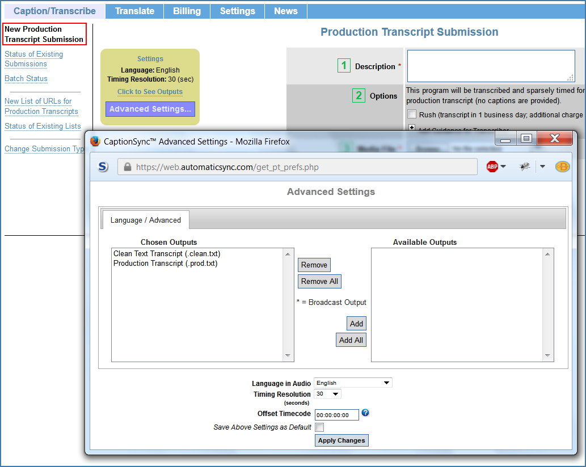
Task: Click the Offset Timecode help question icon
Action: pyautogui.click(x=365, y=413)
